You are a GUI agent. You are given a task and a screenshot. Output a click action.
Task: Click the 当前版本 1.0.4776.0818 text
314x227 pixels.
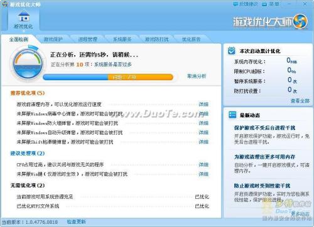pyautogui.click(x=30, y=222)
